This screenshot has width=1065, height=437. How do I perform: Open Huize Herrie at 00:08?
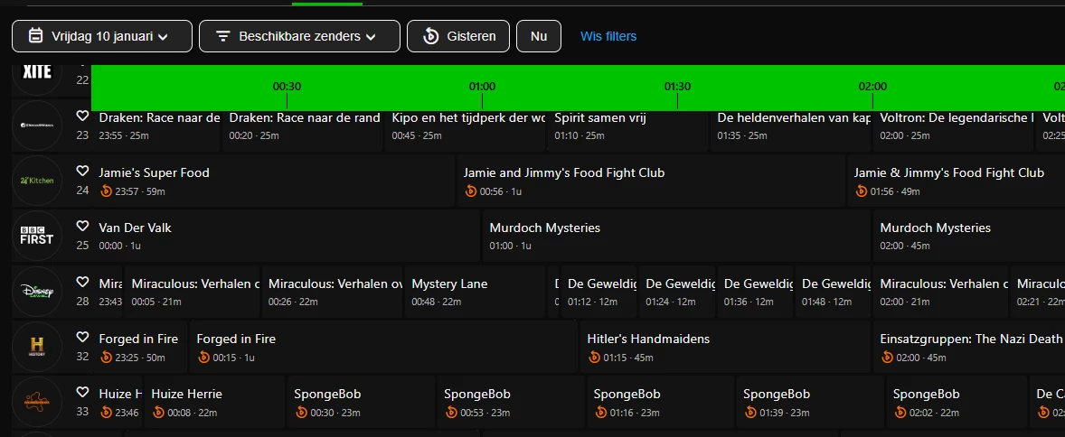click(214, 402)
